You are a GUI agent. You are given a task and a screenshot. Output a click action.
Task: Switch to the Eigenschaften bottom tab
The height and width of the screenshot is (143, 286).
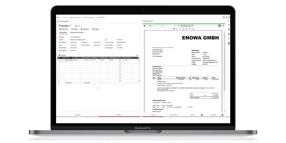174,115
